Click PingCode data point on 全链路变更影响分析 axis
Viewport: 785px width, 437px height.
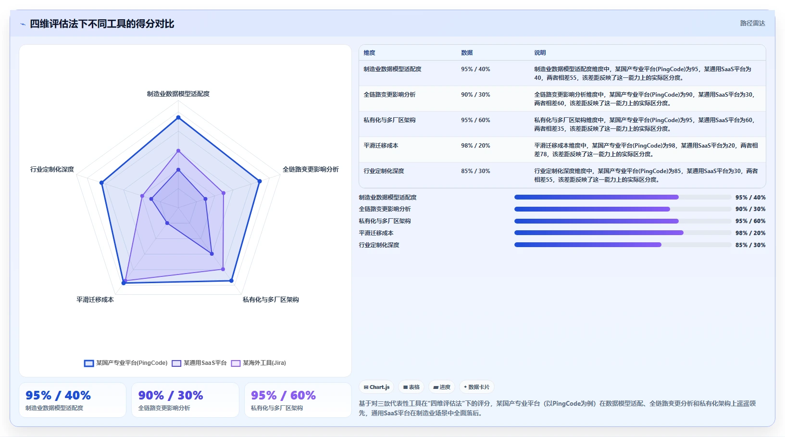[x=260, y=181]
